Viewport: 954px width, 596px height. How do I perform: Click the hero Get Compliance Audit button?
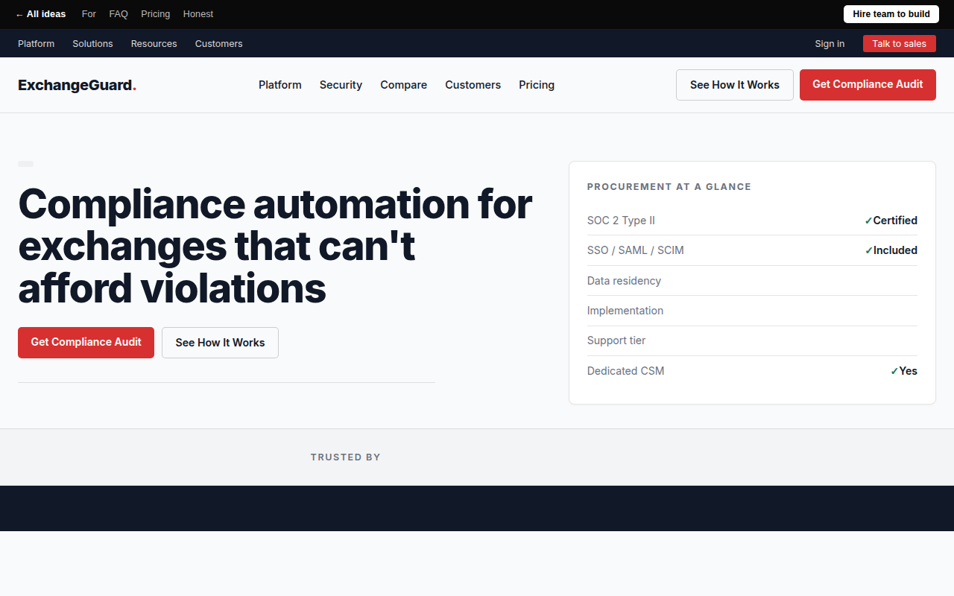[x=86, y=343]
